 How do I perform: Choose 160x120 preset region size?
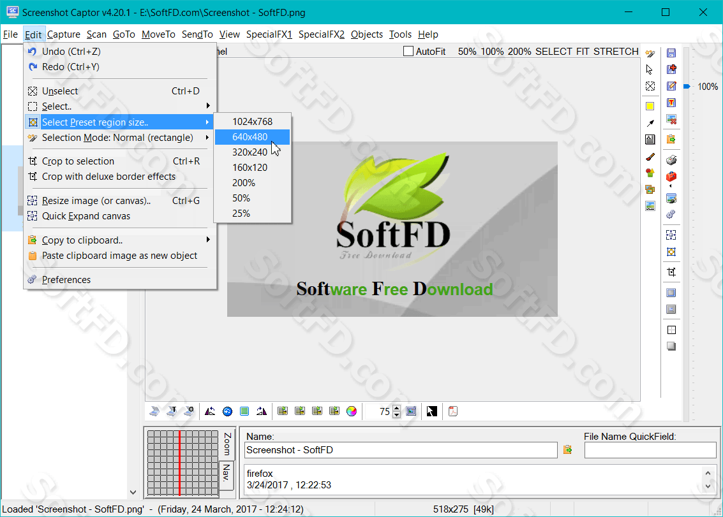[252, 167]
